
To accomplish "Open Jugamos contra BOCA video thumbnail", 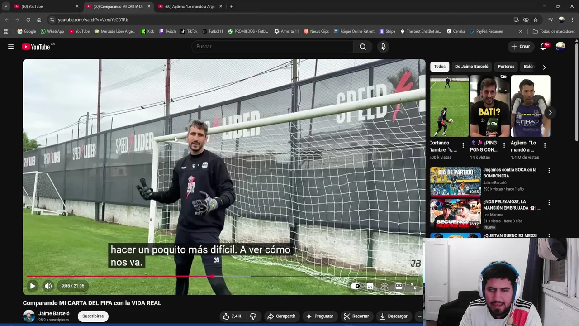I will (456, 181).
